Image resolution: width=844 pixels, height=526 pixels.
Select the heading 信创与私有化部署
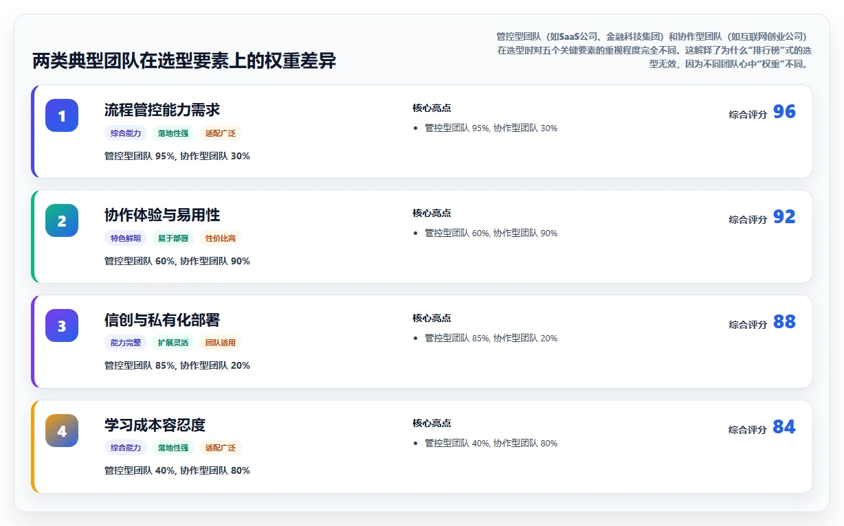pyautogui.click(x=162, y=320)
